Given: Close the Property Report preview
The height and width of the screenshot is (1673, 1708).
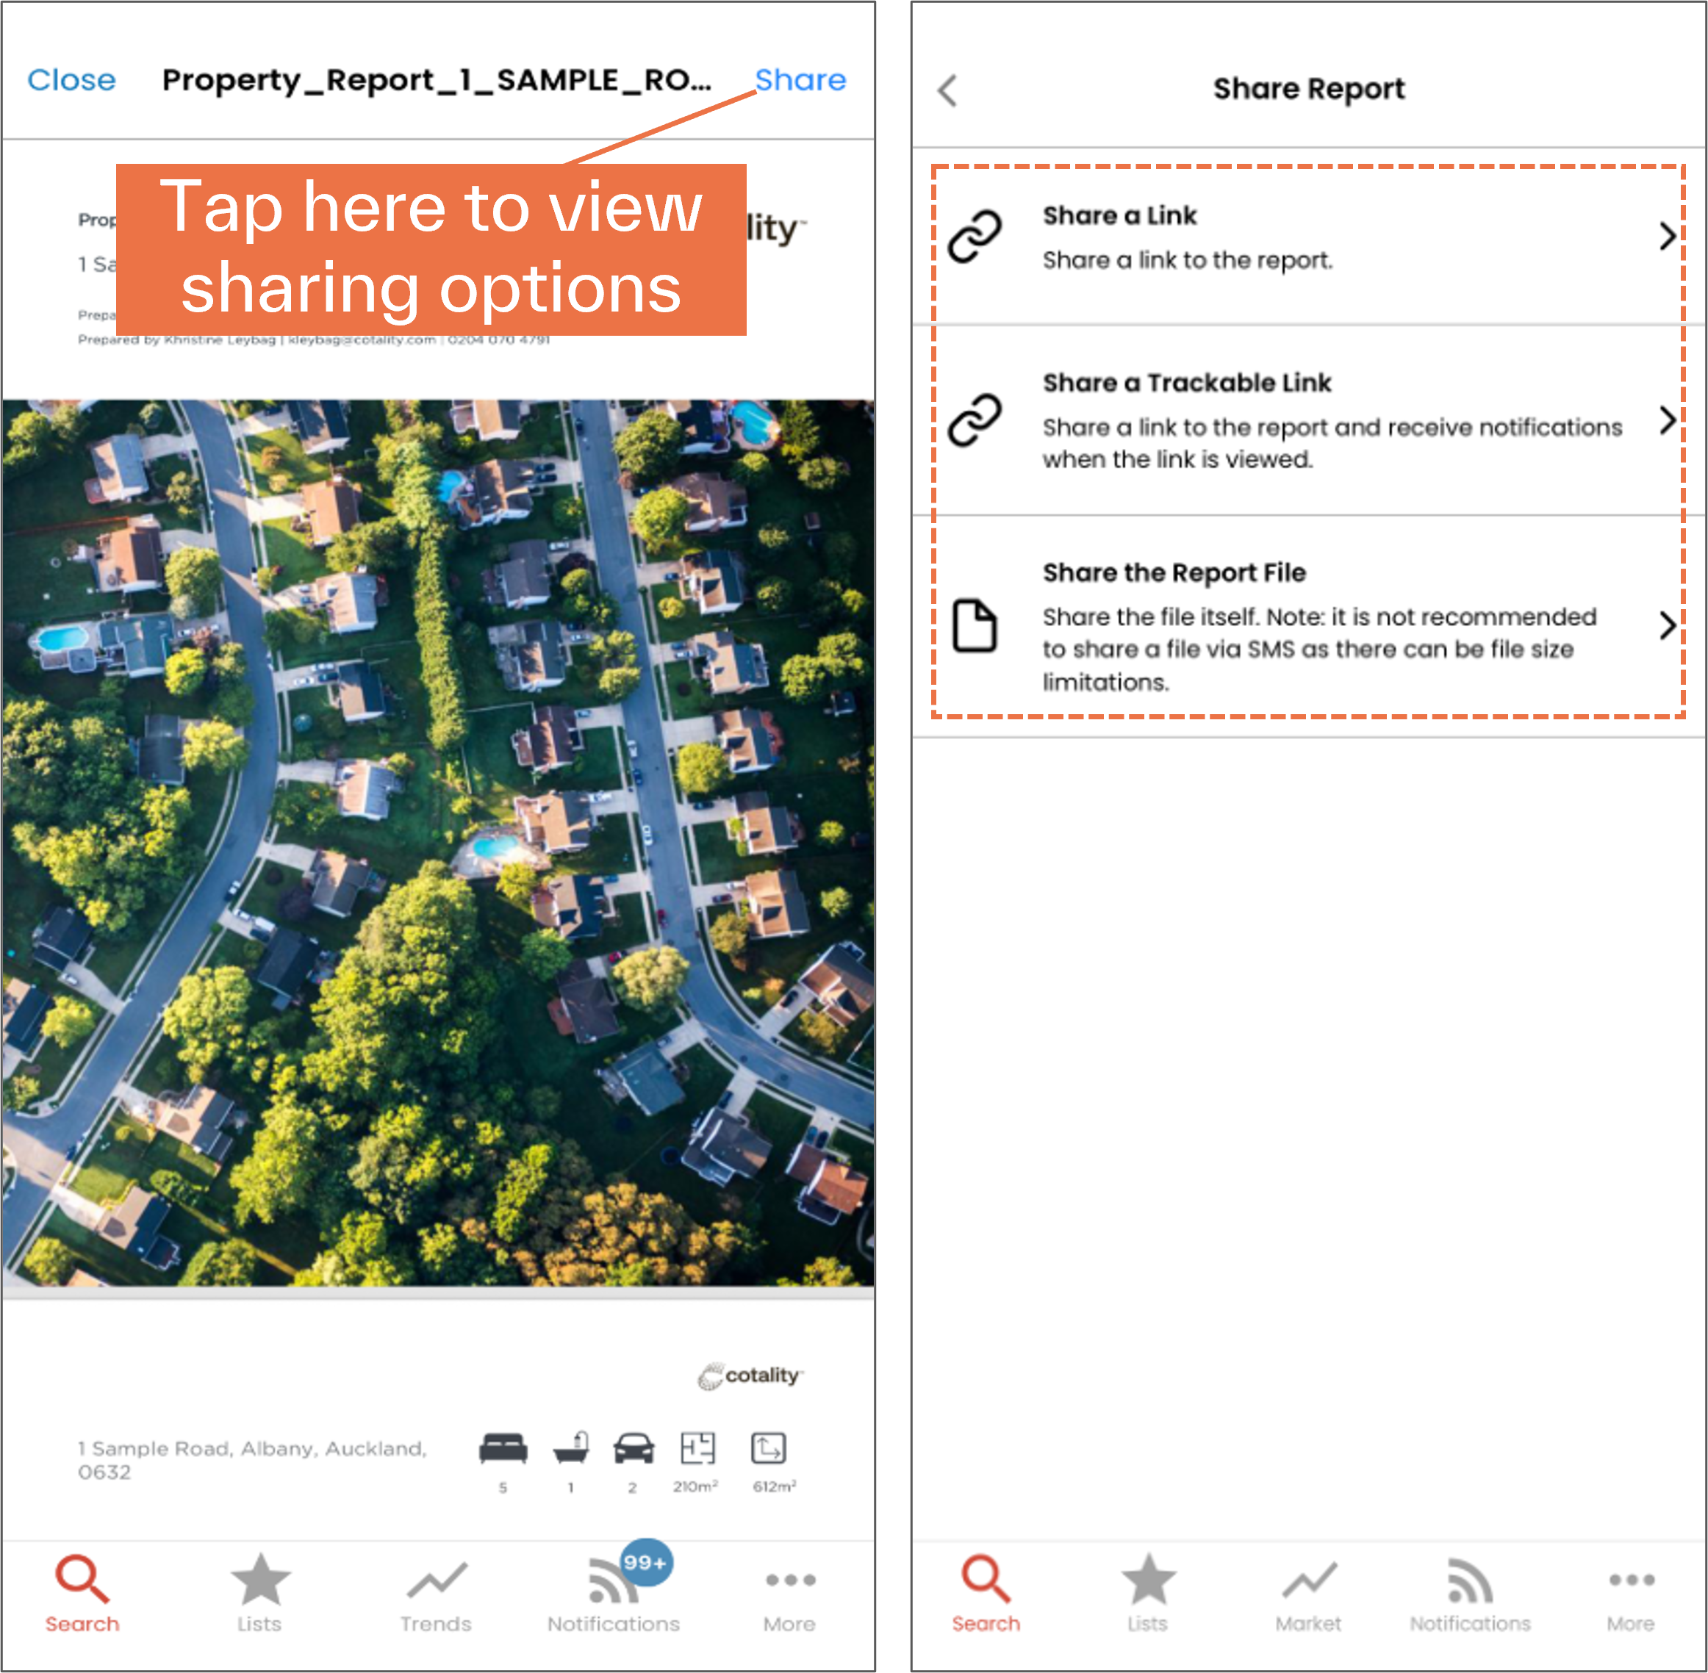Looking at the screenshot, I should [x=71, y=80].
